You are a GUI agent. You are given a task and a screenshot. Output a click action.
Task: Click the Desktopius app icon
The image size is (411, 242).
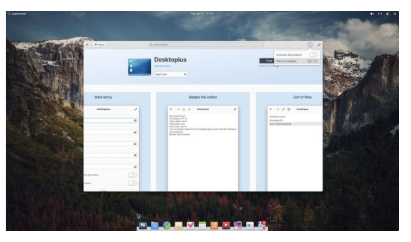[x=139, y=67]
